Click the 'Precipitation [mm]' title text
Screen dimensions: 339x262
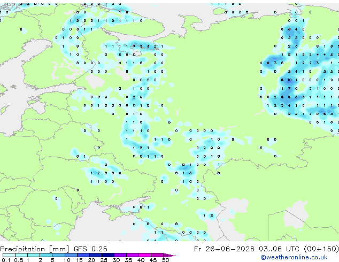click(34, 249)
